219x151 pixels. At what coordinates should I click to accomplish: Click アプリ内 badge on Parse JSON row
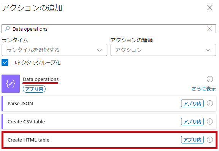point(192,103)
